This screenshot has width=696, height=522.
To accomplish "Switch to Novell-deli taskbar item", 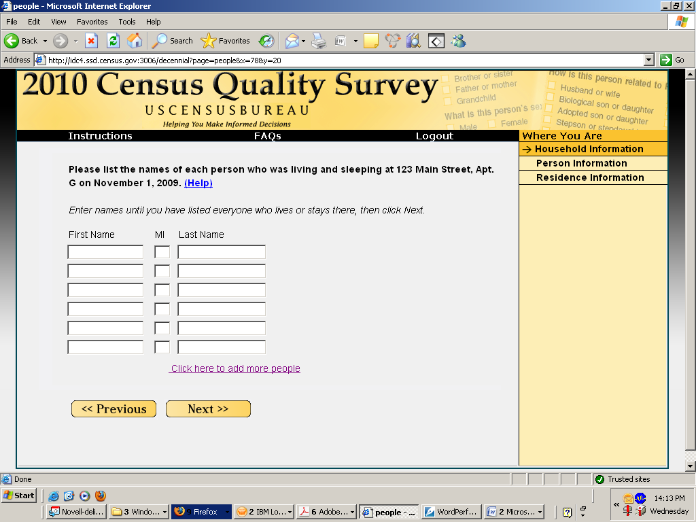I will tap(76, 512).
